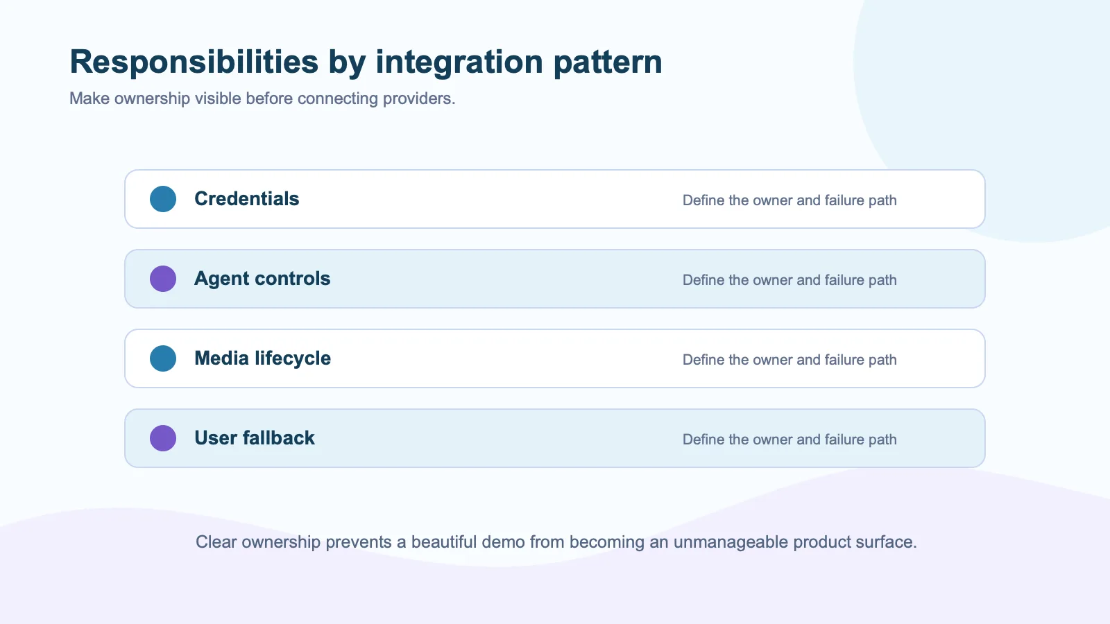
Task: Click the blue dot beside Media lifecycle
Action: (163, 358)
